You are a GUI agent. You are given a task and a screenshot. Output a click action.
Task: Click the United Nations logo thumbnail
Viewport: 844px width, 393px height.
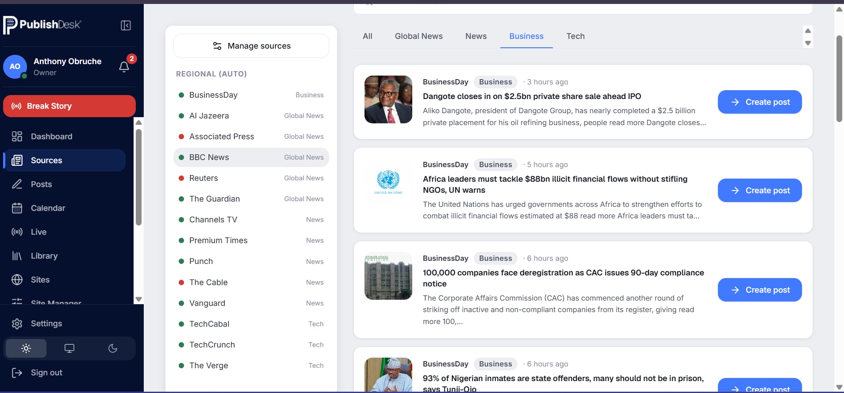388,182
